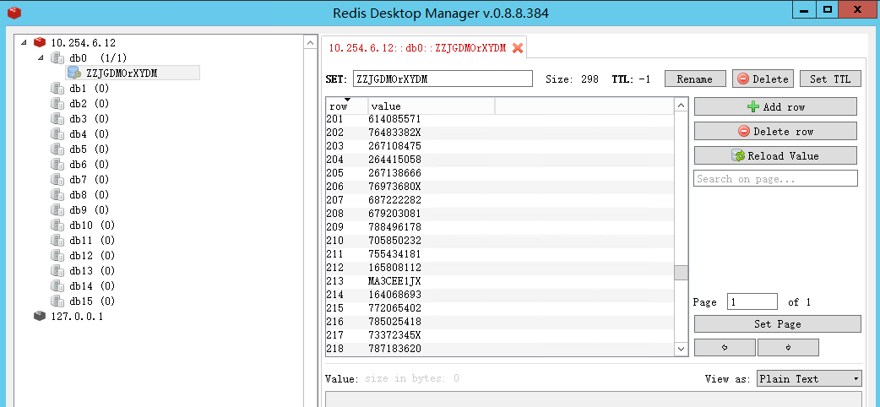Viewport: 880px width, 407px height.
Task: Collapse the db0 database node
Action: click(x=41, y=57)
